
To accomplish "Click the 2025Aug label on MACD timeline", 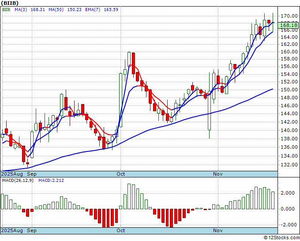I will tap(12, 230).
